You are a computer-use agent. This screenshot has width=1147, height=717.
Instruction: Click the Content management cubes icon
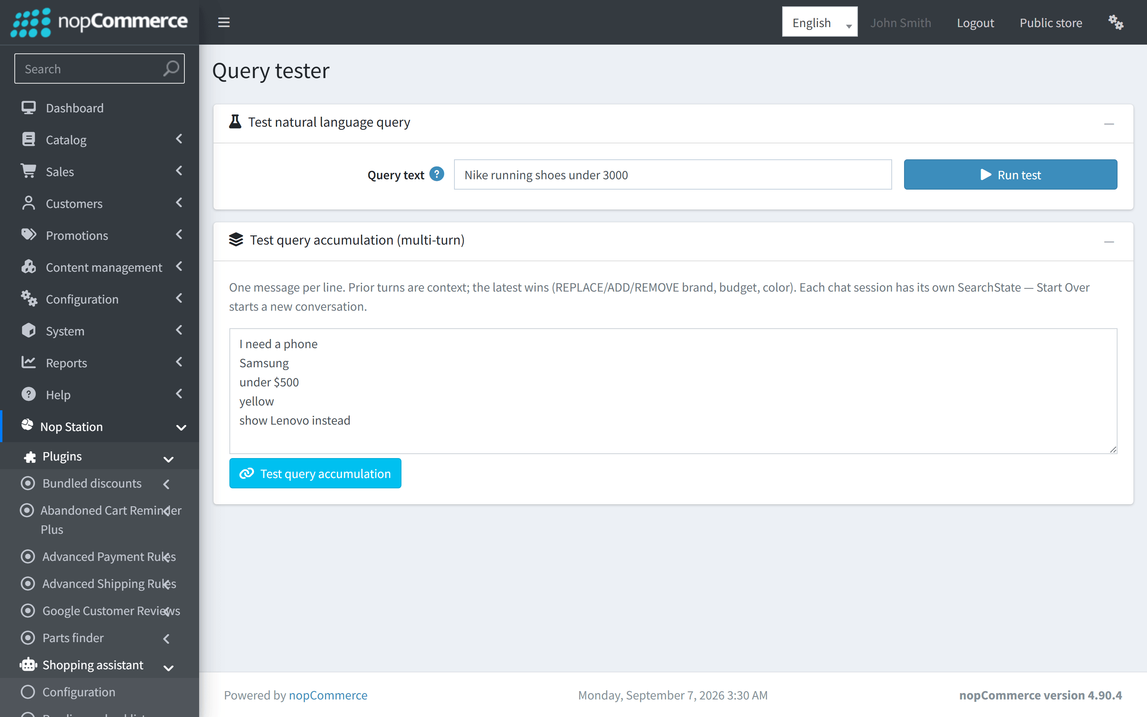click(28, 266)
